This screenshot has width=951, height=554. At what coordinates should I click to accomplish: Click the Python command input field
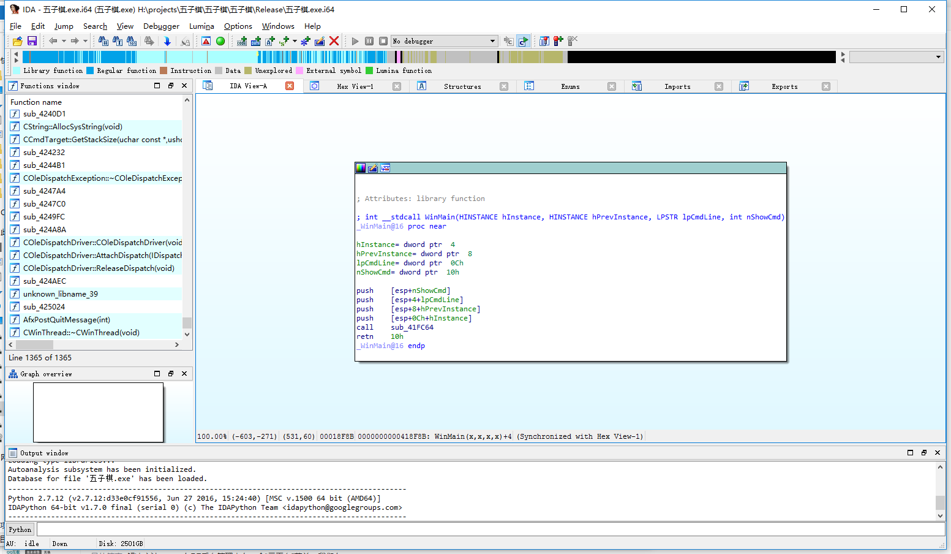pos(490,529)
